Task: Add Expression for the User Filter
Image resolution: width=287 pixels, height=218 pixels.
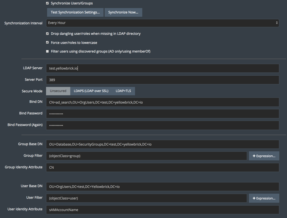Action: click(x=264, y=198)
